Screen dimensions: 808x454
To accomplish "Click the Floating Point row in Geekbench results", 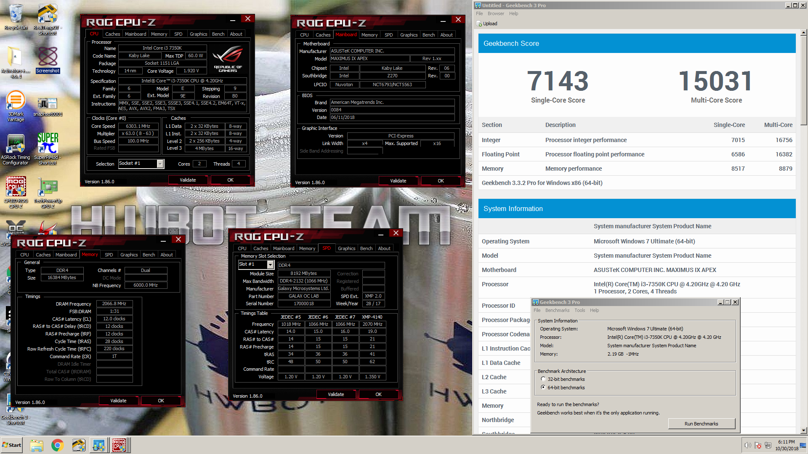I will (637, 154).
